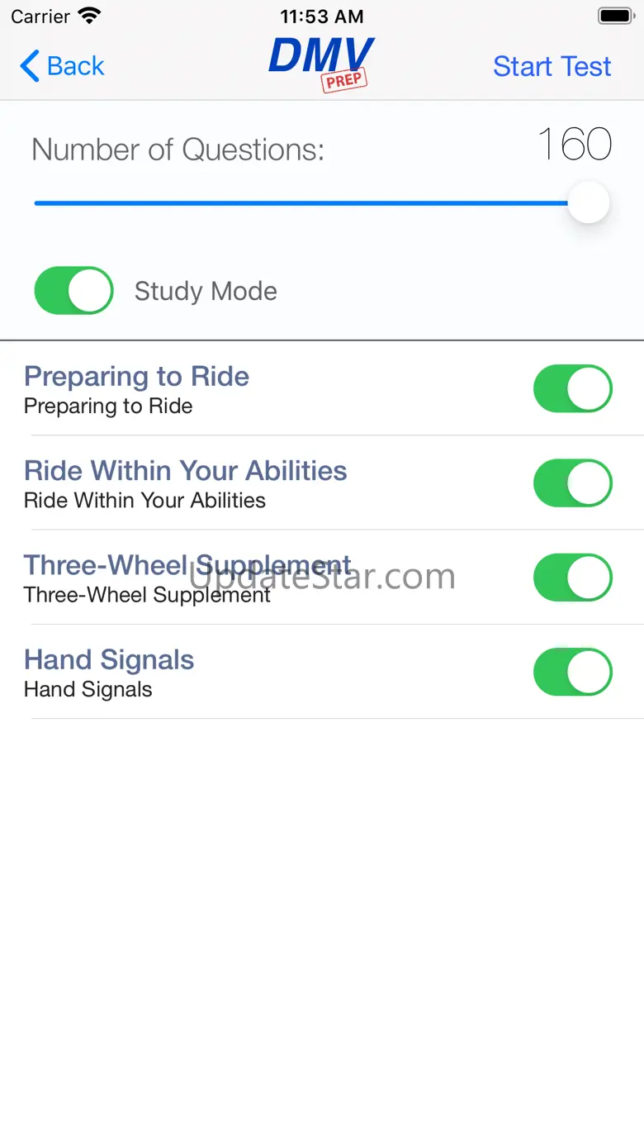The width and height of the screenshot is (644, 1146).
Task: Click the question count slider thumb
Action: [x=588, y=202]
